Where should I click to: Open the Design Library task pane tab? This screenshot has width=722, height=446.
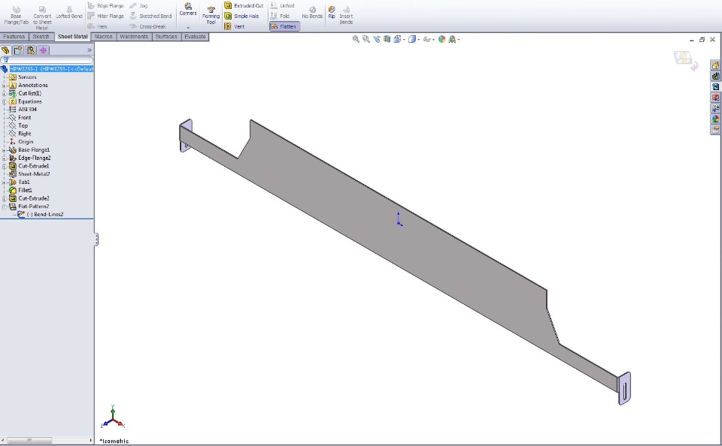pos(715,76)
